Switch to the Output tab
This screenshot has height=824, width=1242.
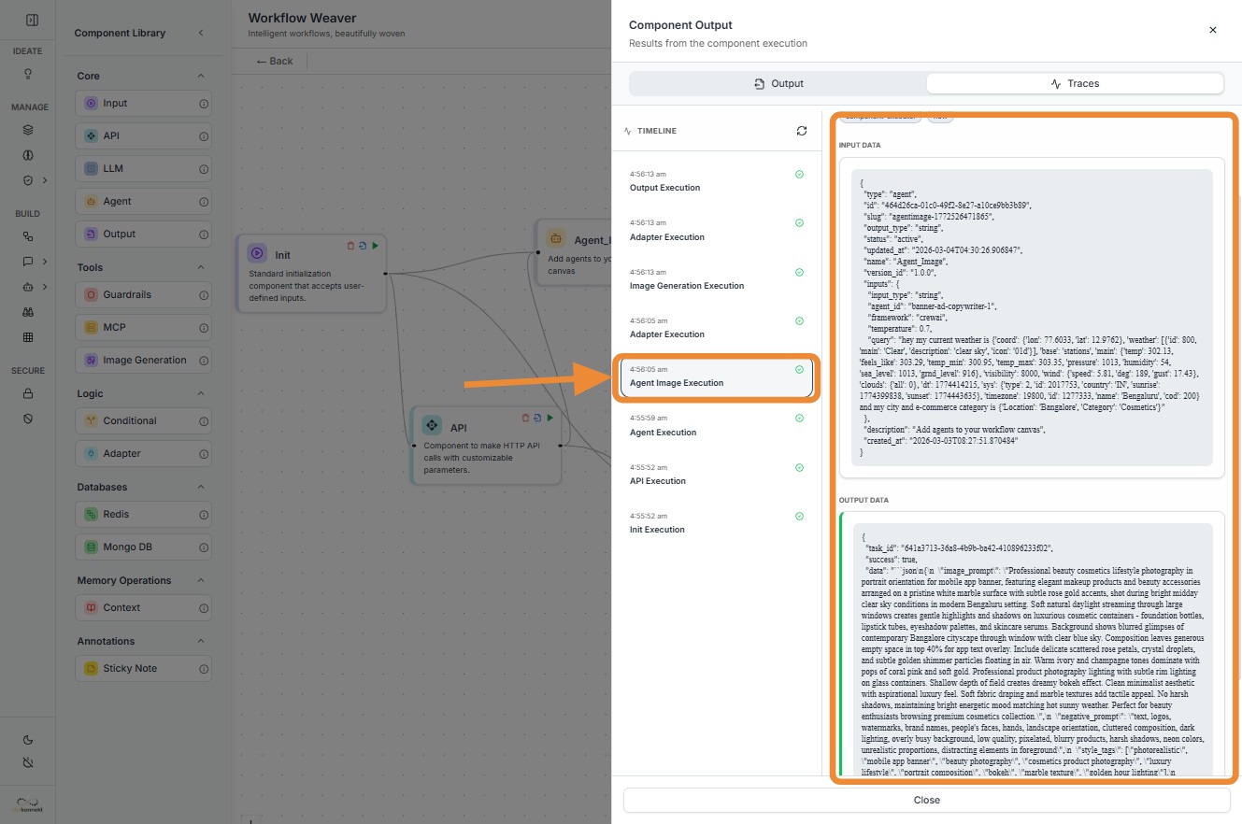(778, 83)
